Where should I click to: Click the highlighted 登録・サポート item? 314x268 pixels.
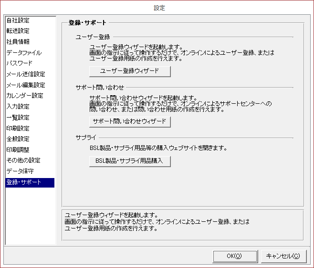tap(30, 182)
